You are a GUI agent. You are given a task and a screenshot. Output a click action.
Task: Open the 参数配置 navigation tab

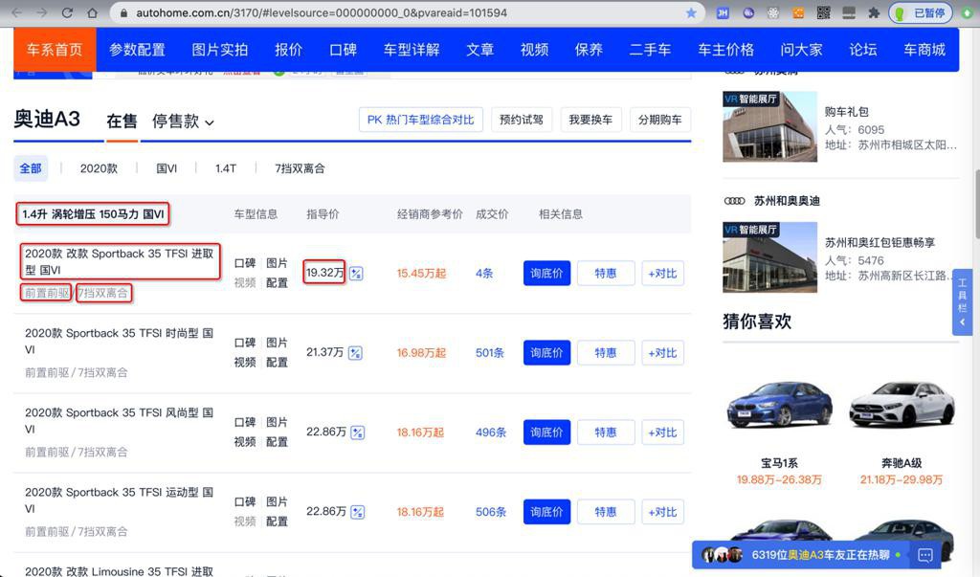[x=137, y=50]
